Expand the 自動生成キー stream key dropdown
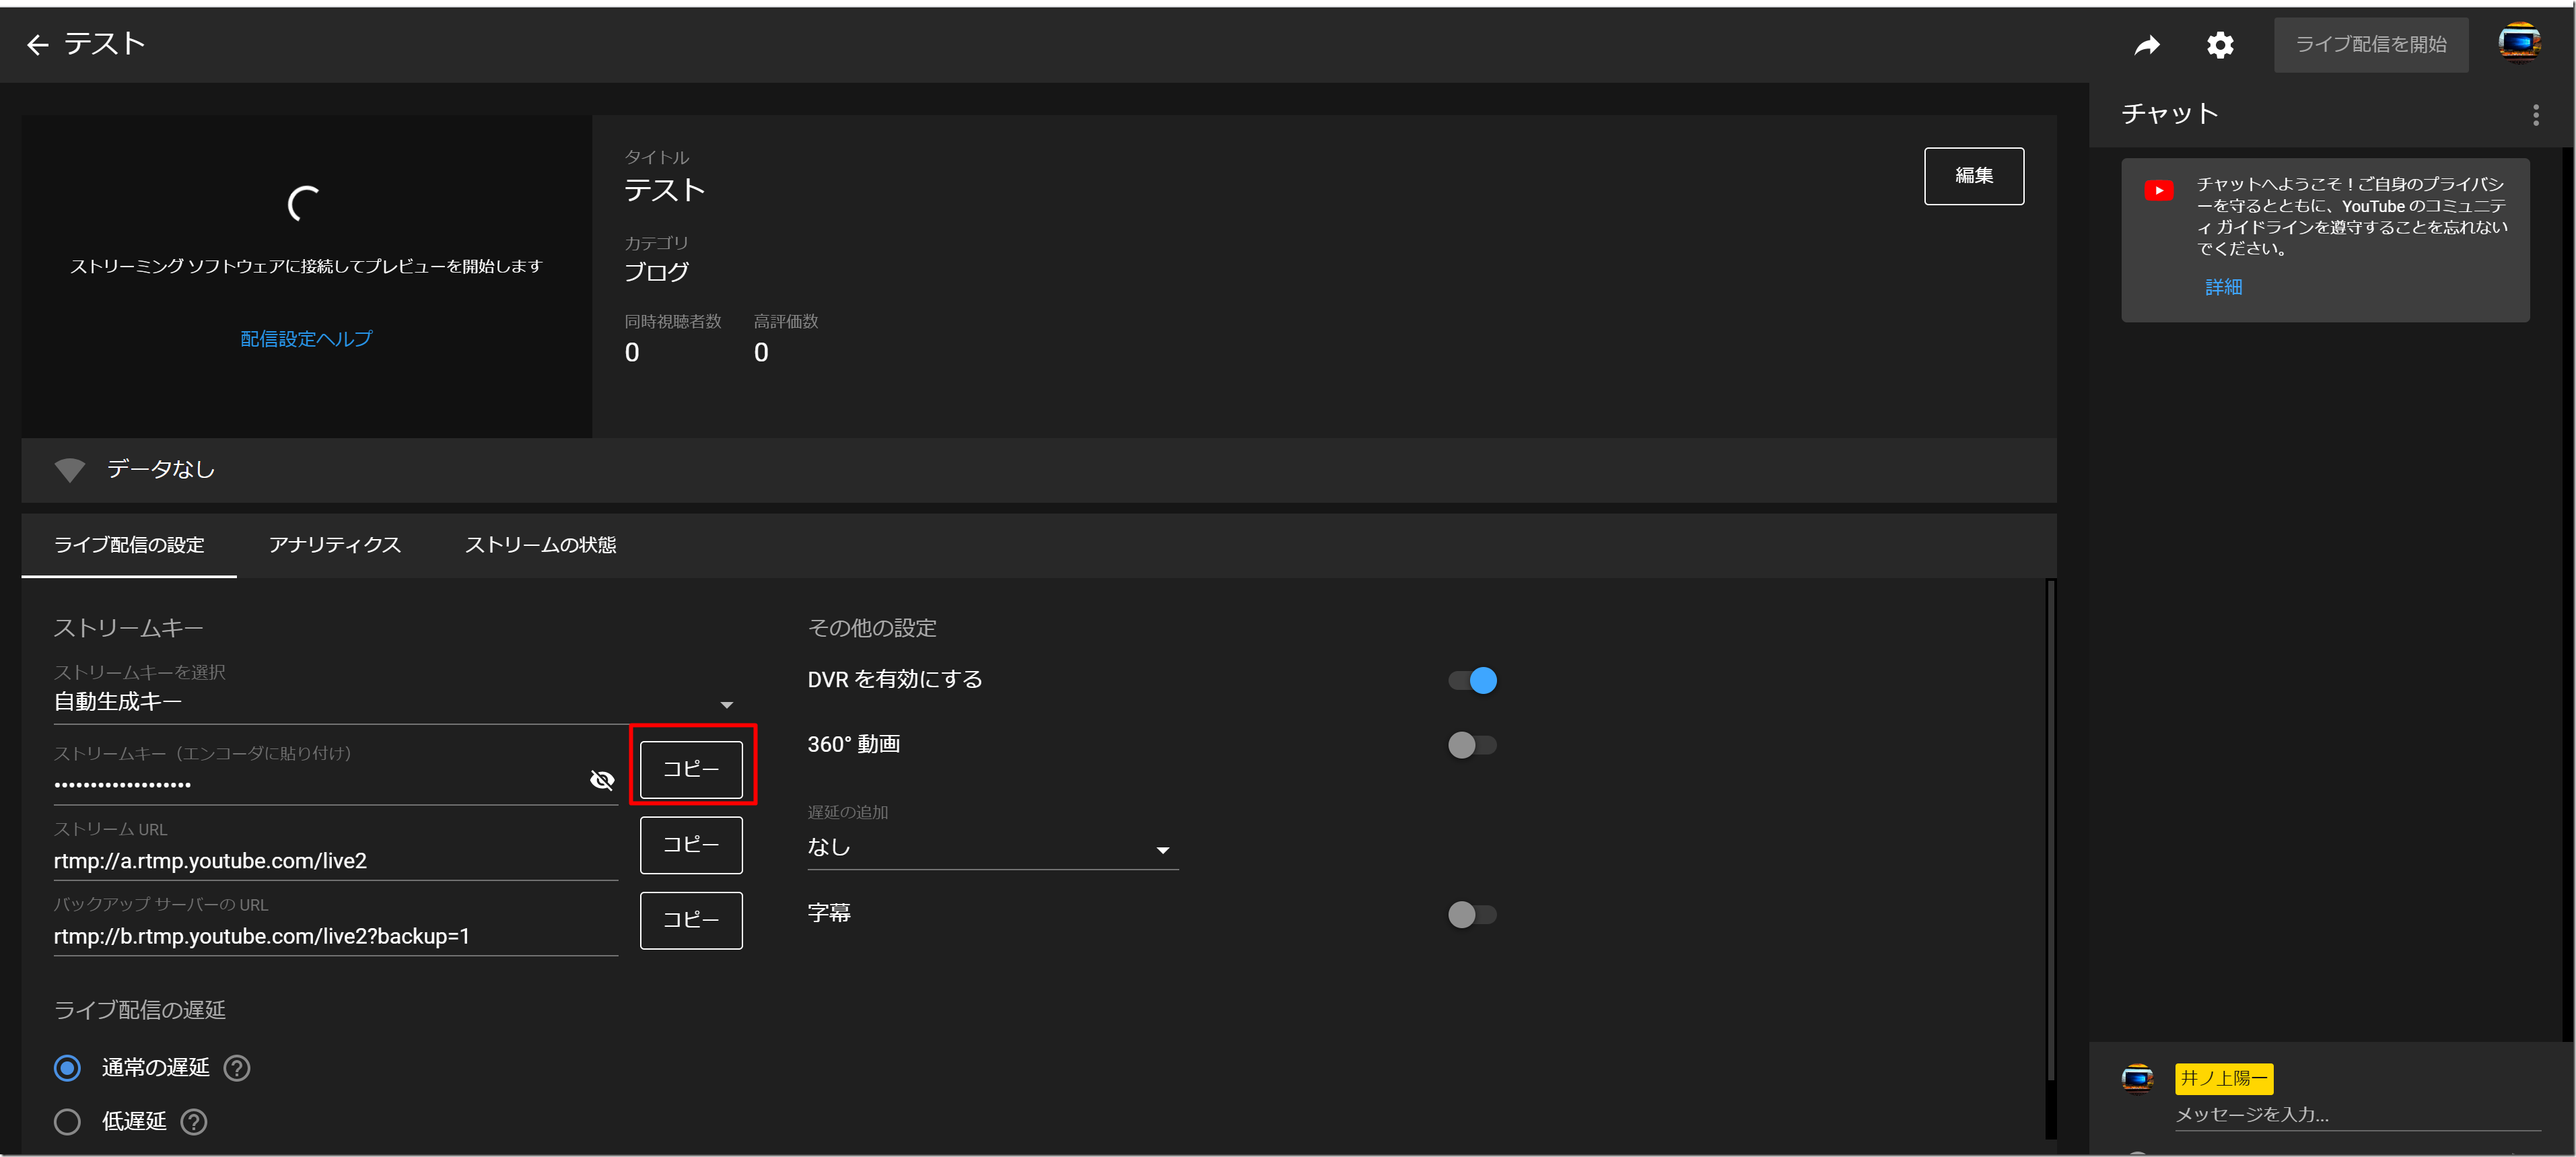Screen dimensions: 2576x1157 (394, 702)
